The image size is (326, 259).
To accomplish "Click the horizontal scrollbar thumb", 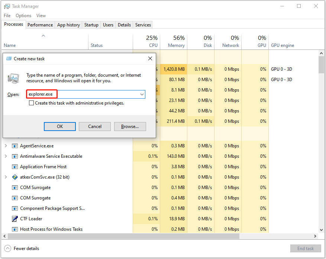I will pos(123,236).
